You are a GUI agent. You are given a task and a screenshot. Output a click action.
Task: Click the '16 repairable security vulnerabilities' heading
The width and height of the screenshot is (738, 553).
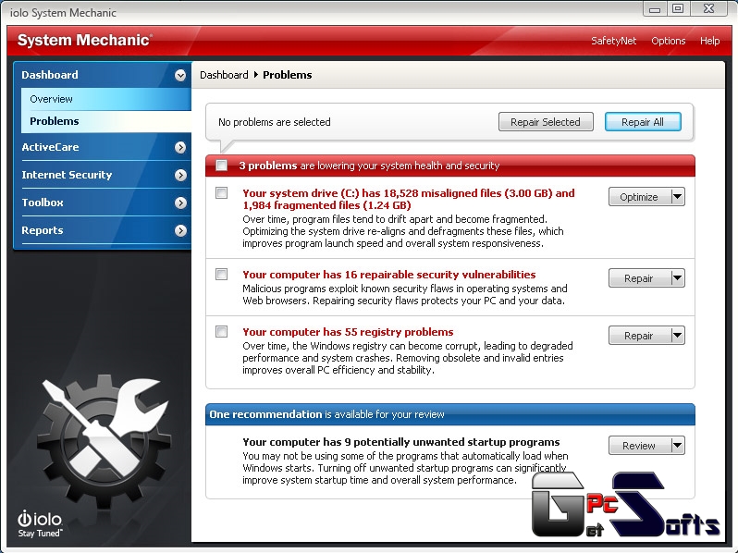pos(388,275)
